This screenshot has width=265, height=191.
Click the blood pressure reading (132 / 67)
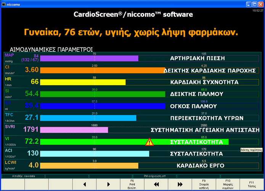coord(30,60)
